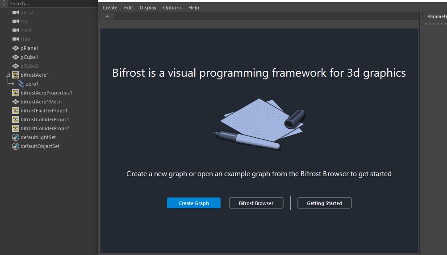The width and height of the screenshot is (447, 255).
Task: Click the front camera icon
Action: pos(16,30)
